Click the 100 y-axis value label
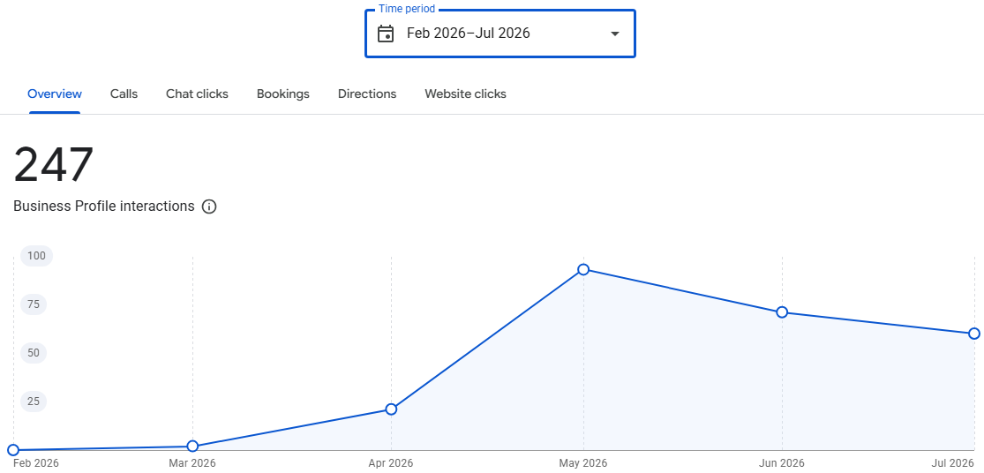The height and width of the screenshot is (473, 984). (37, 256)
